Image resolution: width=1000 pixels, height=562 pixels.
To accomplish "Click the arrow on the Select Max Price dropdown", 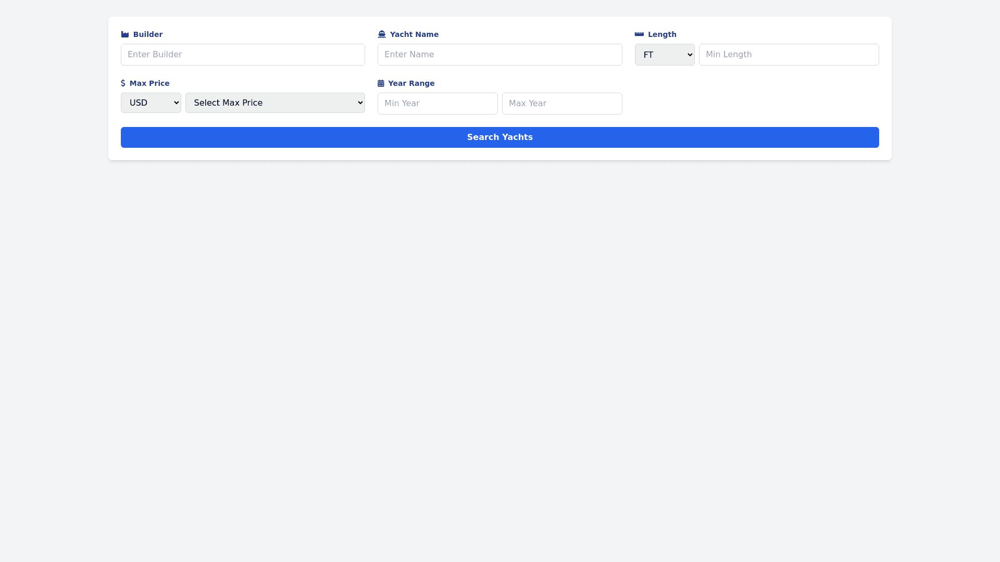I will (x=360, y=103).
